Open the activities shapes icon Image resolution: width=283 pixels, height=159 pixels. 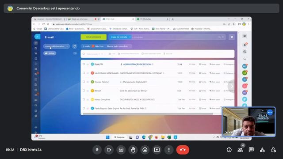(262, 150)
